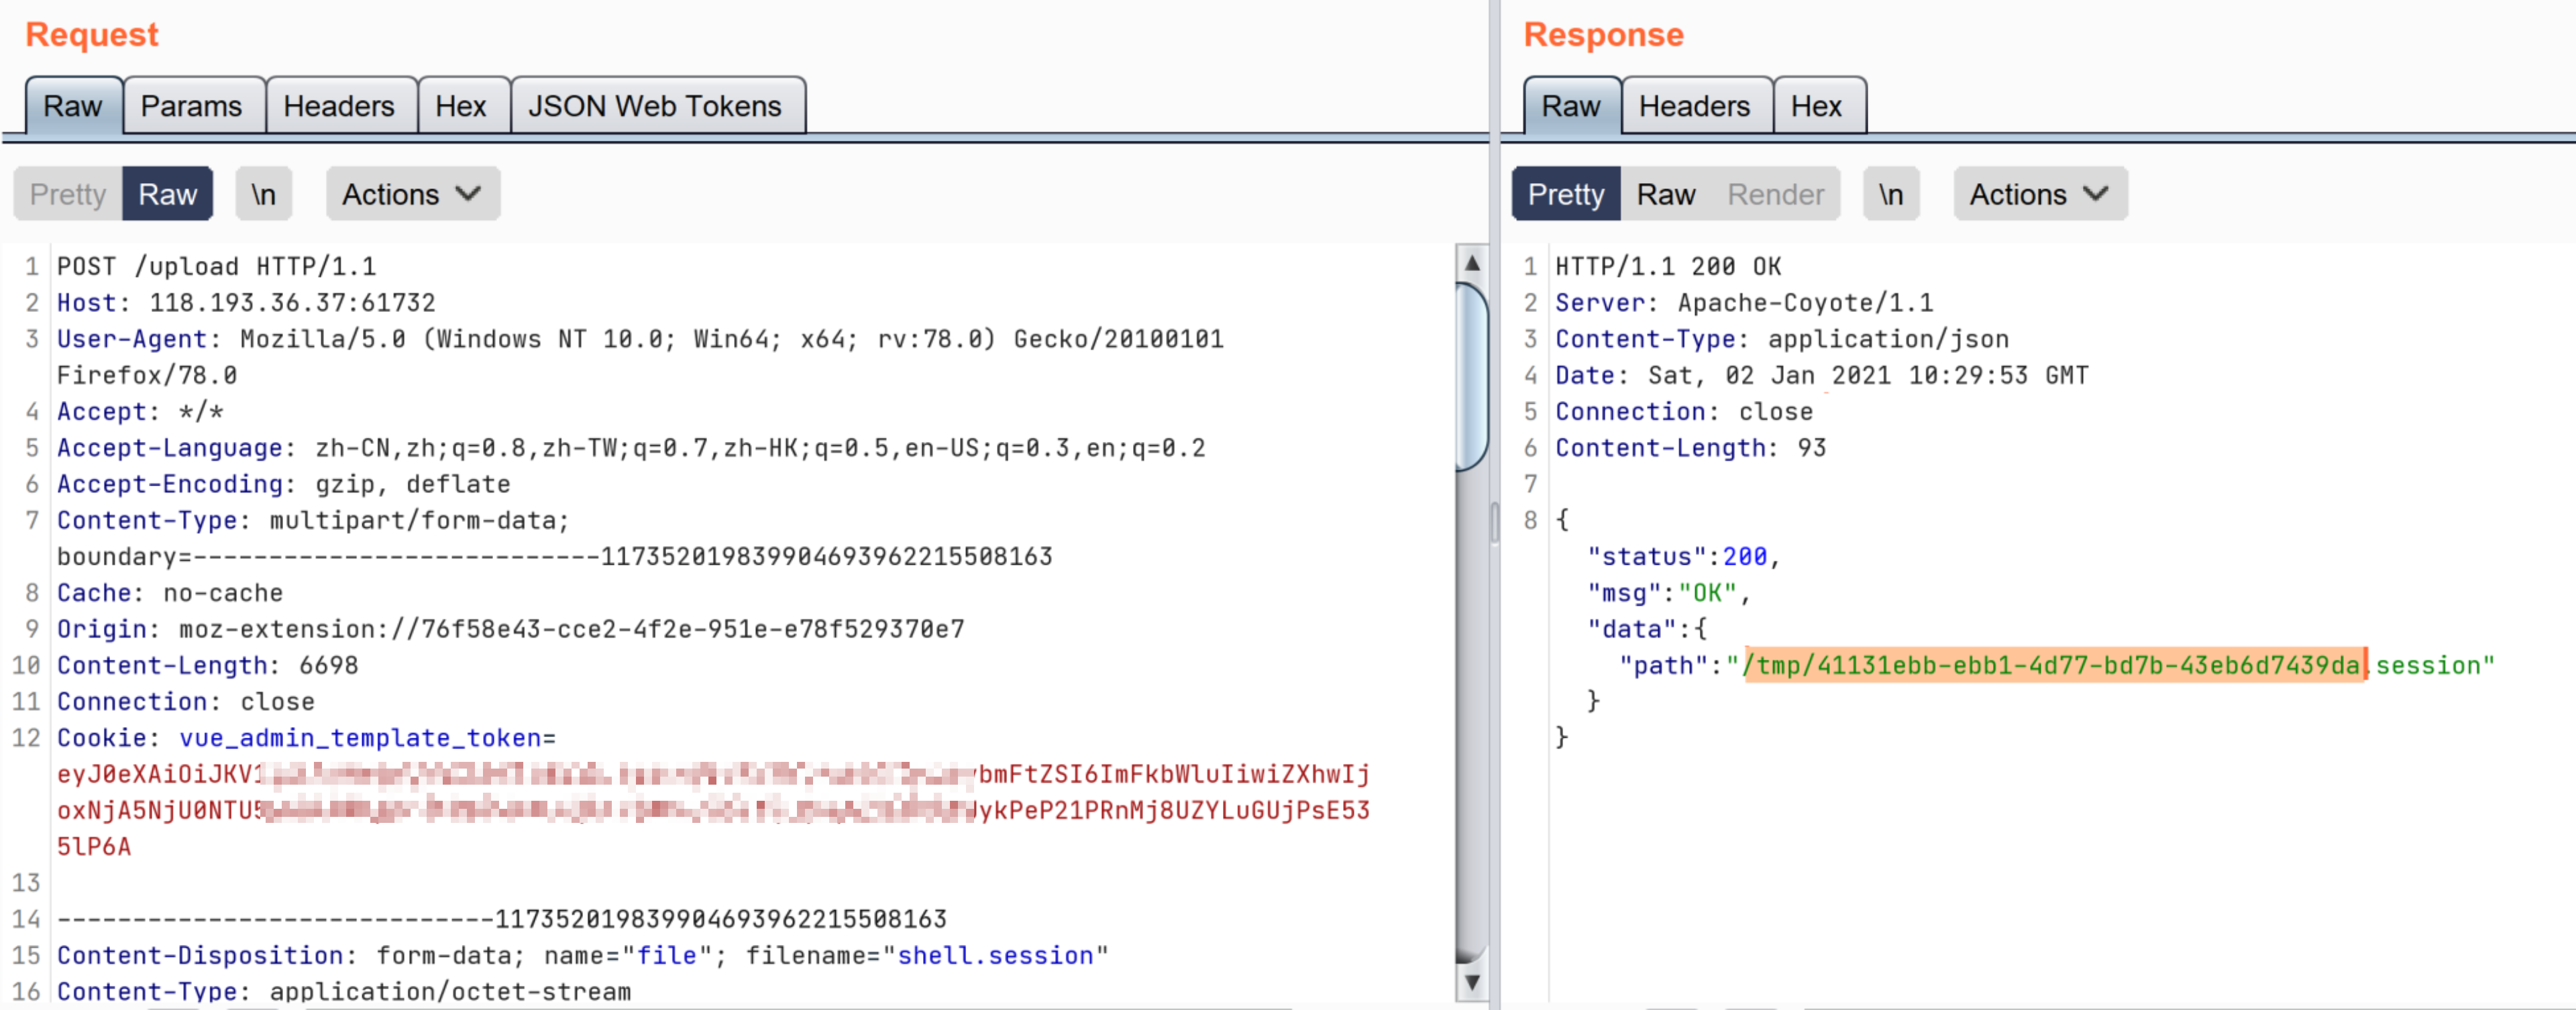Click the pane divider handle
The height and width of the screenshot is (1010, 2576).
click(x=1494, y=521)
